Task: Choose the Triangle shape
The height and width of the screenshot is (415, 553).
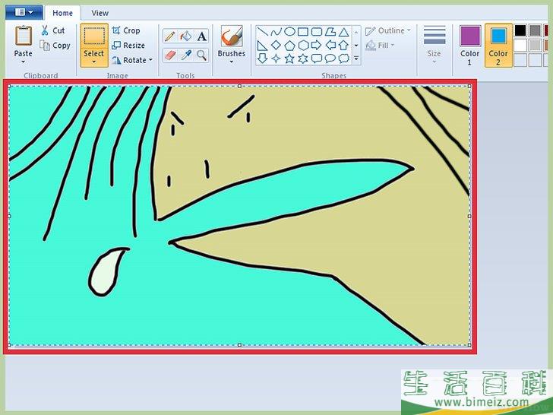Action: [343, 32]
